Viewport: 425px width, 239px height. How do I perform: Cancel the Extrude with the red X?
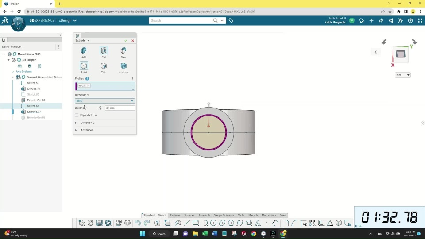132,41
